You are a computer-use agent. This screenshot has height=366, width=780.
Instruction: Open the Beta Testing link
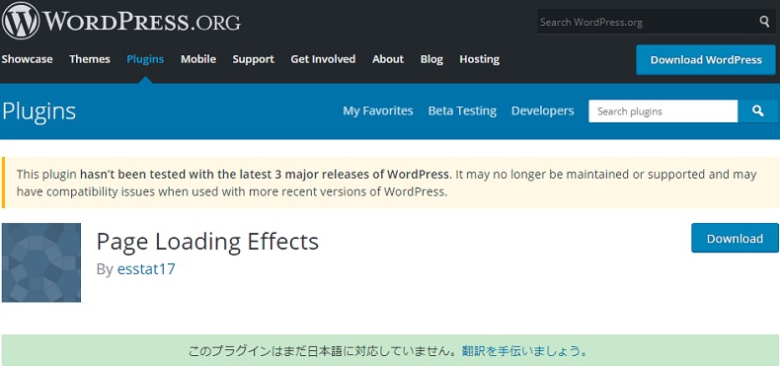point(462,110)
